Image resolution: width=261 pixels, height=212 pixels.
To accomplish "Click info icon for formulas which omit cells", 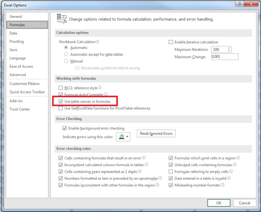I will click(238, 158).
